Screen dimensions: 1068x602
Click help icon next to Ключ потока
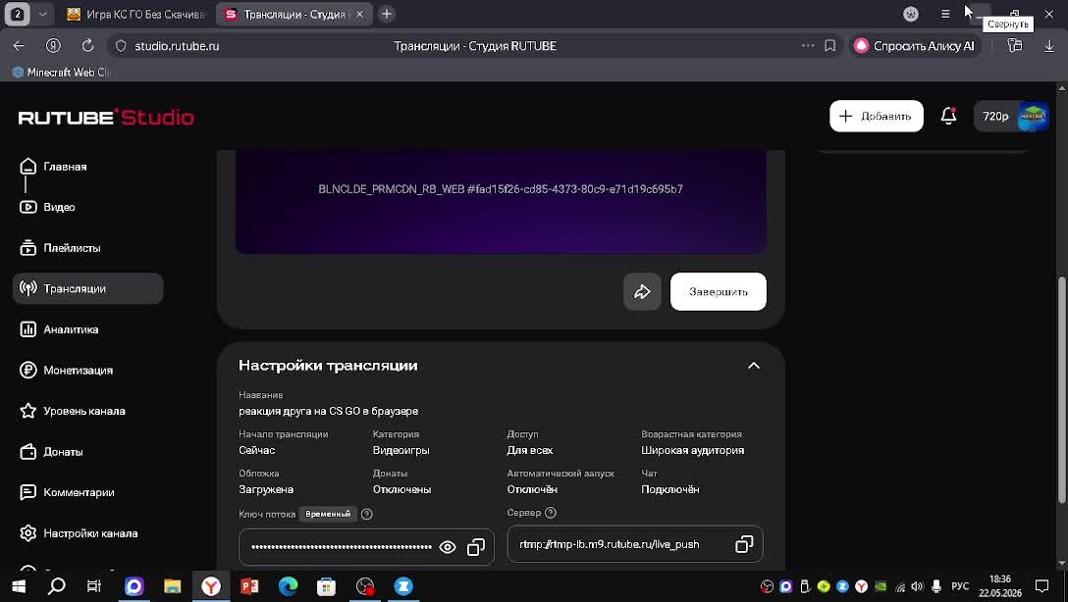tap(366, 515)
